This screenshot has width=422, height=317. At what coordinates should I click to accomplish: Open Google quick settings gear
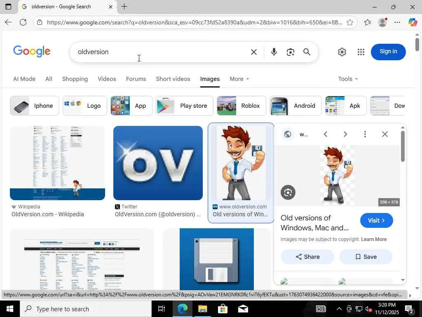342,52
